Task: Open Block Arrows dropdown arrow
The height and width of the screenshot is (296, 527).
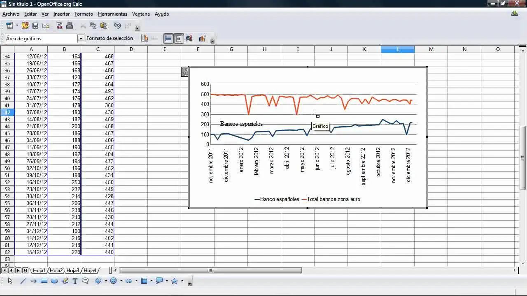Action: [136, 281]
